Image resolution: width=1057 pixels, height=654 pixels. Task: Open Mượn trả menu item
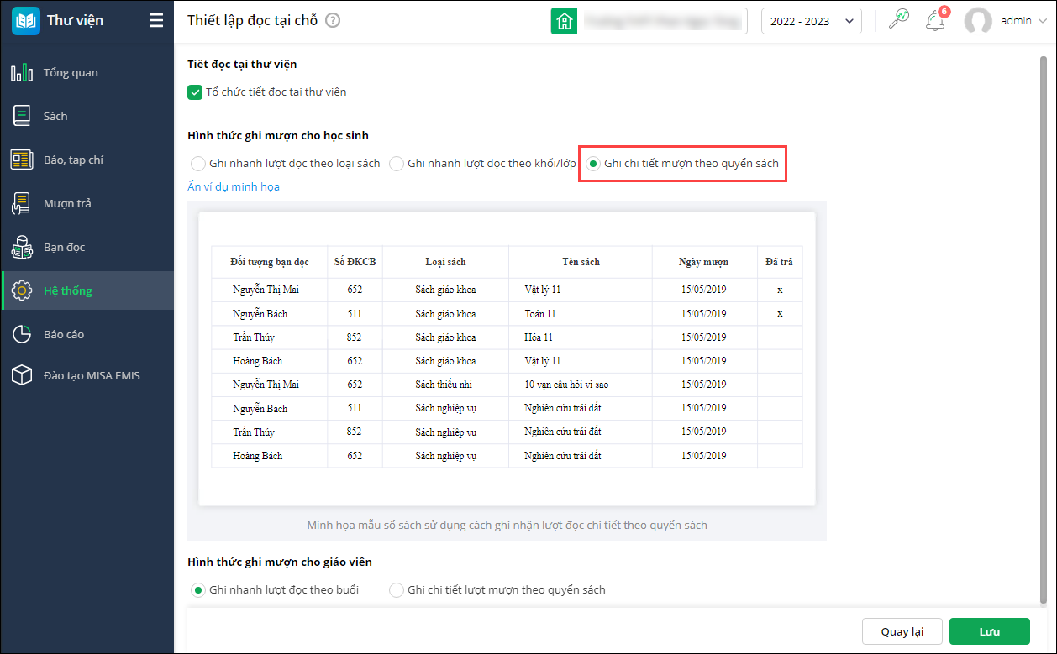point(87,203)
